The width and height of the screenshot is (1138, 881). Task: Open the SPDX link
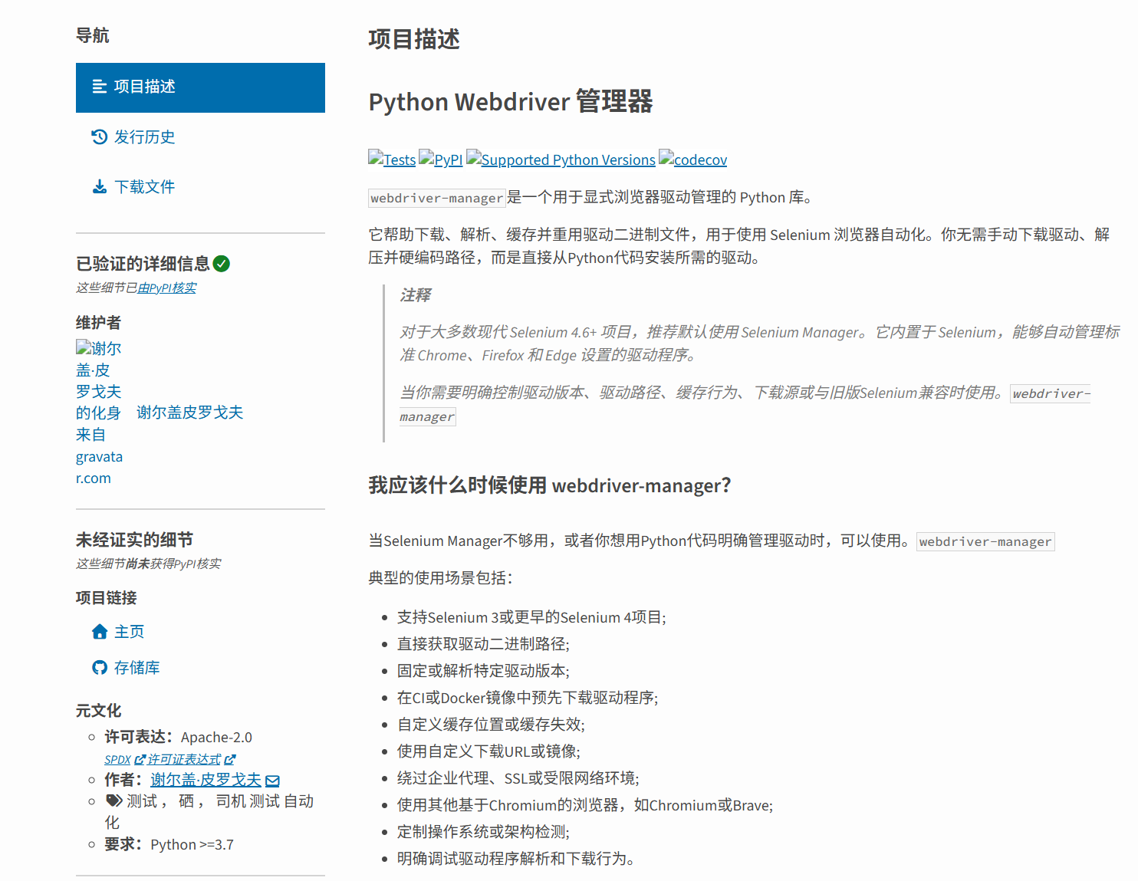pos(117,759)
